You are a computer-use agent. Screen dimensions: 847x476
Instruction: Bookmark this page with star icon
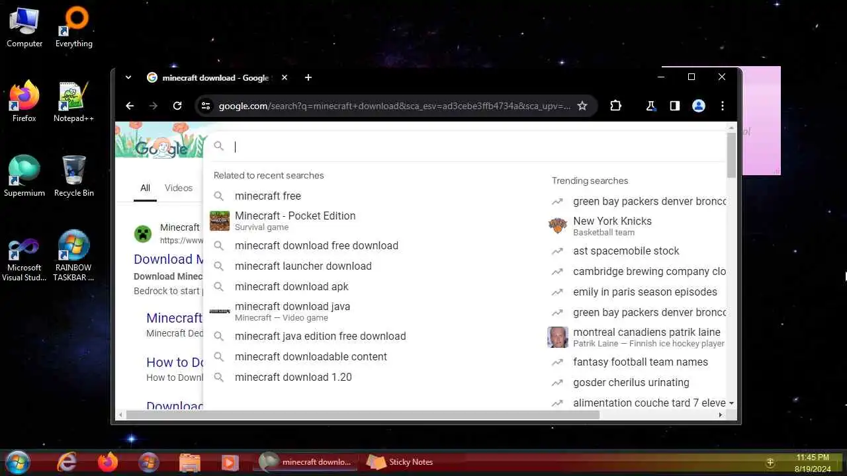point(582,106)
